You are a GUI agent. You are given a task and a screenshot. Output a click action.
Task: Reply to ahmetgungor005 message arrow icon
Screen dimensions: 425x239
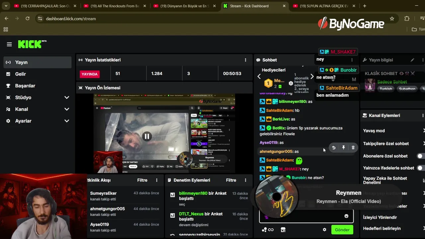(x=334, y=148)
